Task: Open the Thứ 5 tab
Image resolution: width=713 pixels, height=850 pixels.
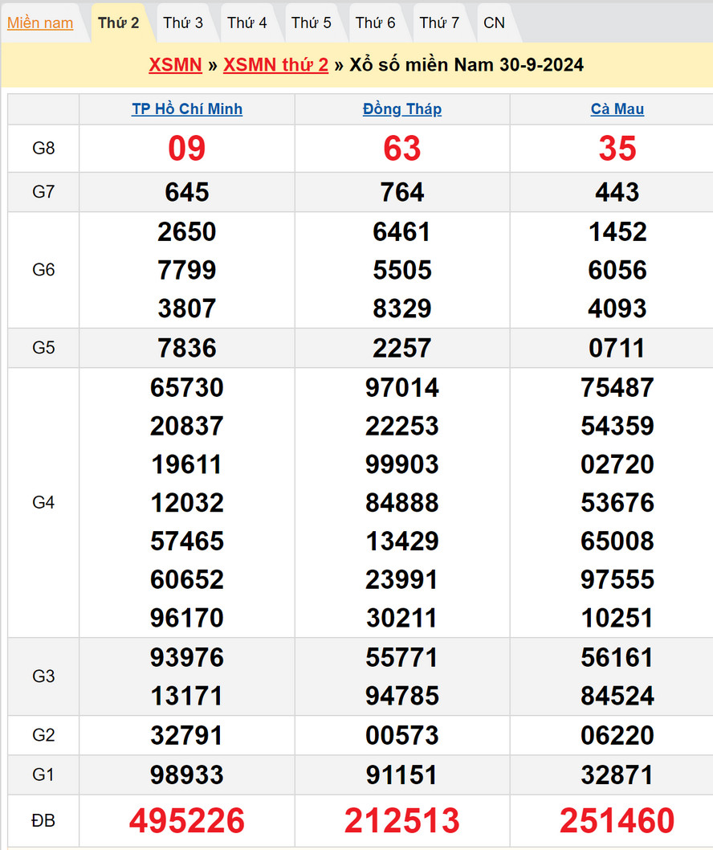Action: [312, 23]
